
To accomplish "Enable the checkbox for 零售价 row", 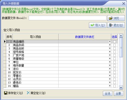I will point(115,76).
